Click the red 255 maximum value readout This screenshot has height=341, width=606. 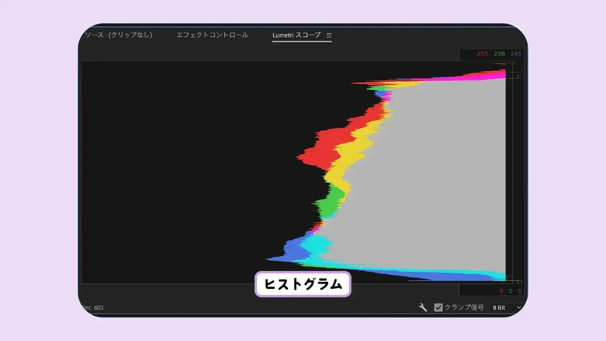[x=482, y=54]
